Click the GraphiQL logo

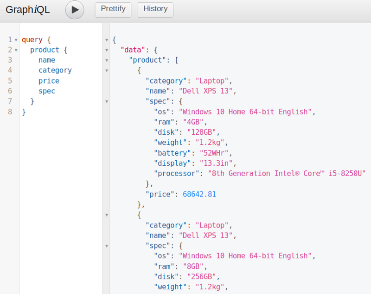tap(27, 9)
